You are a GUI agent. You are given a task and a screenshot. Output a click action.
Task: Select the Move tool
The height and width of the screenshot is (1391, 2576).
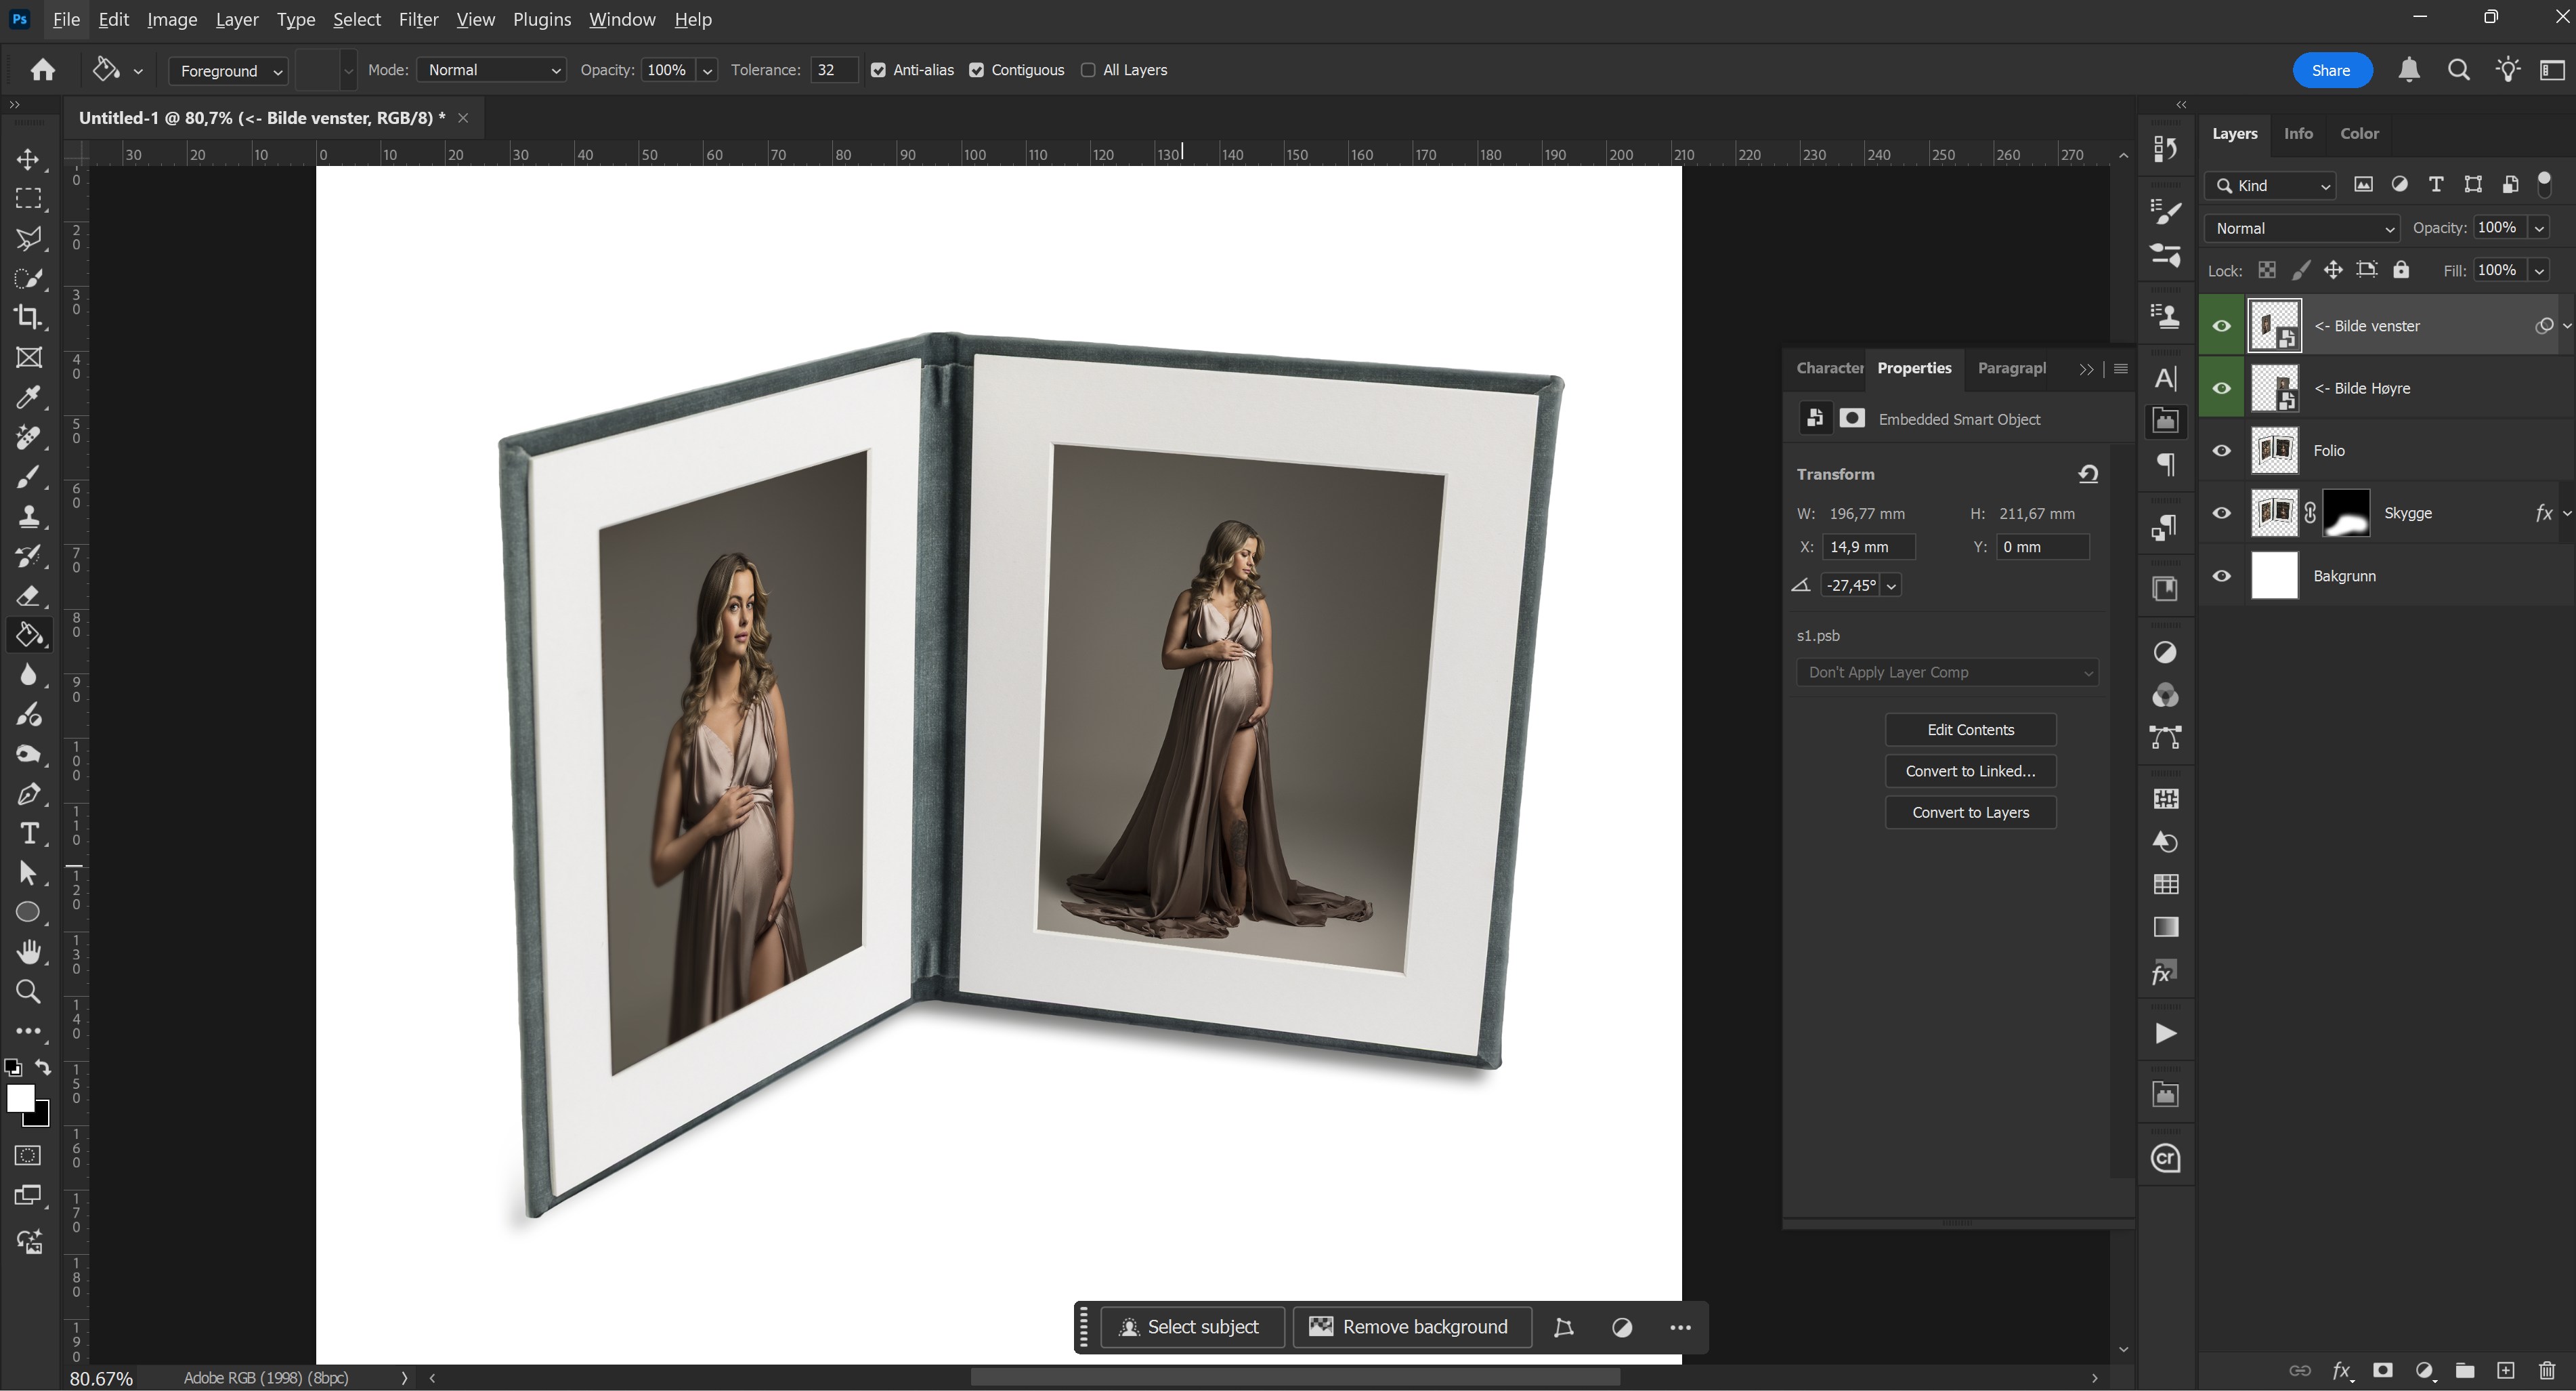pos(28,159)
